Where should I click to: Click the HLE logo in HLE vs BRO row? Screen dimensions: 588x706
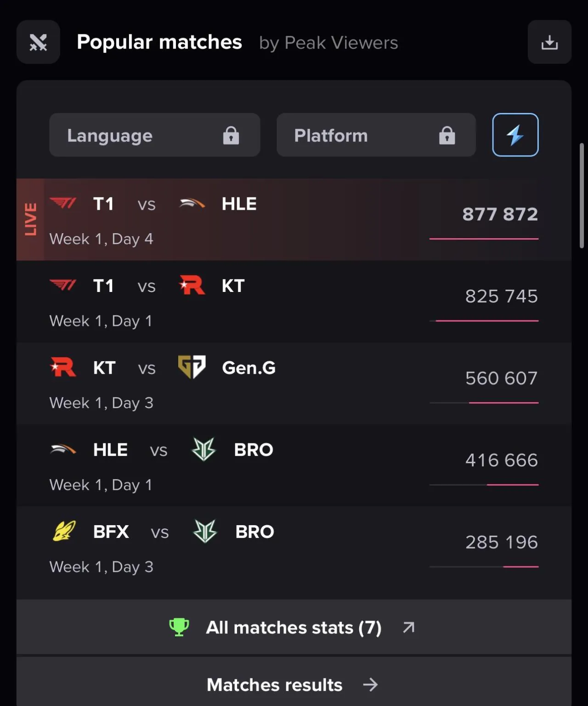click(x=63, y=449)
